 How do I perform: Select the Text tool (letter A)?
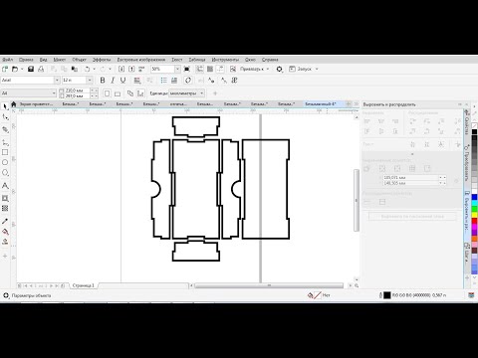5,186
